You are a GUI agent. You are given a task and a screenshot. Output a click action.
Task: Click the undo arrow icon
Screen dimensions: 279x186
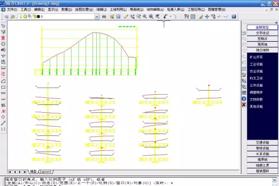pyautogui.click(x=165, y=17)
